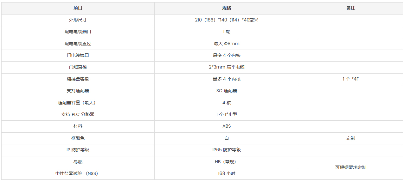The height and width of the screenshot is (181, 404).
Task: Select the 168 小时 value cell
Action: [227, 173]
